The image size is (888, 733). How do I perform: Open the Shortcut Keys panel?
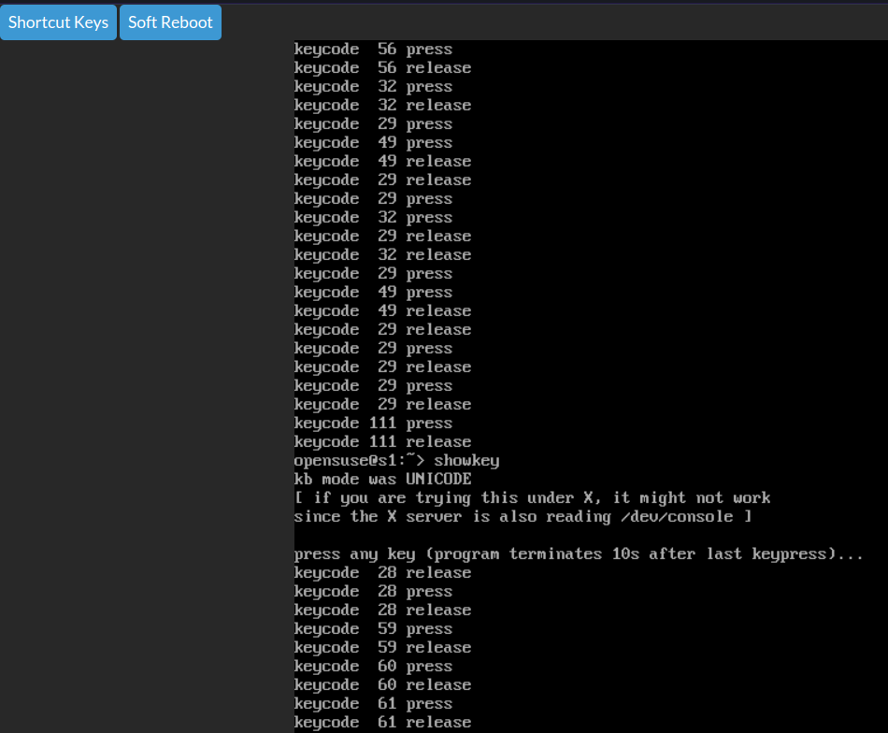coord(58,22)
